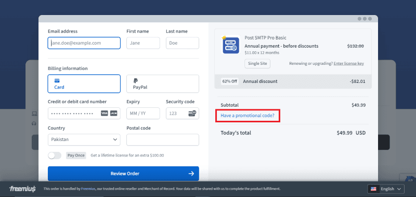416x197 pixels.
Task: Click the Today's total $49.99 amount
Action: pos(345,133)
